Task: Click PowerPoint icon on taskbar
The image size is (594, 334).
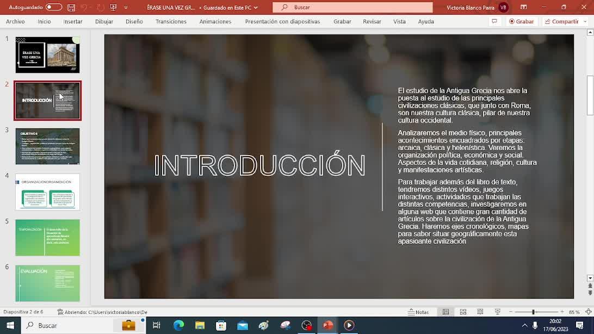Action: tap(327, 325)
